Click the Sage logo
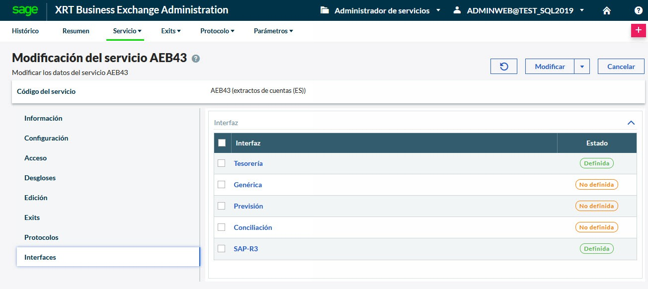The height and width of the screenshot is (289, 648). [x=25, y=10]
